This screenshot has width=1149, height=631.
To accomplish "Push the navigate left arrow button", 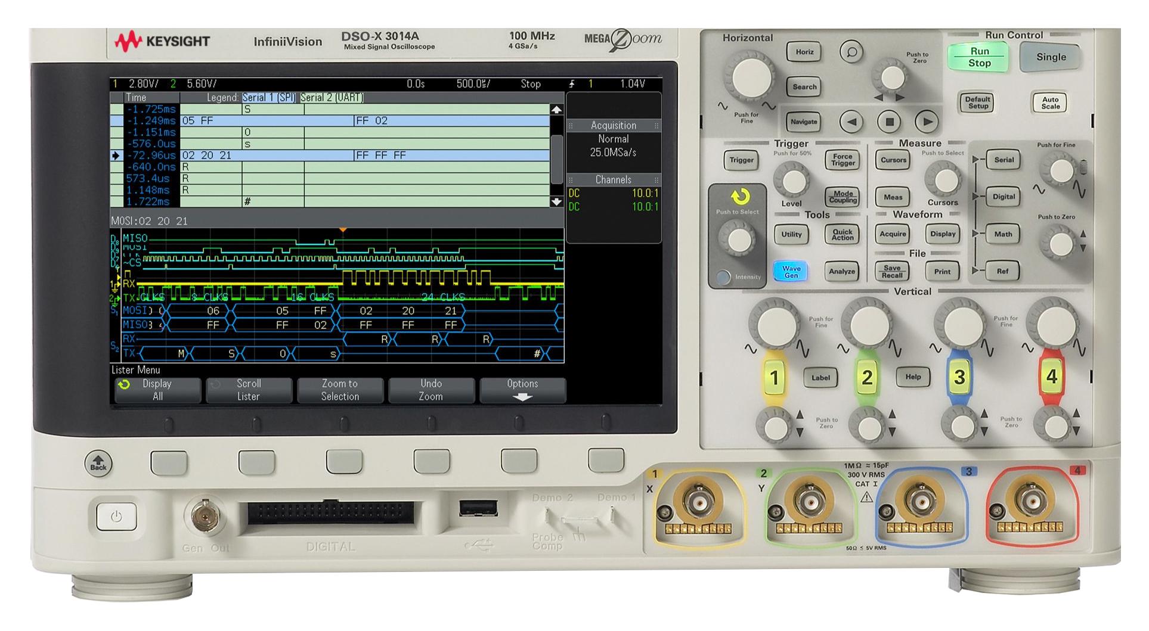I will click(x=851, y=122).
